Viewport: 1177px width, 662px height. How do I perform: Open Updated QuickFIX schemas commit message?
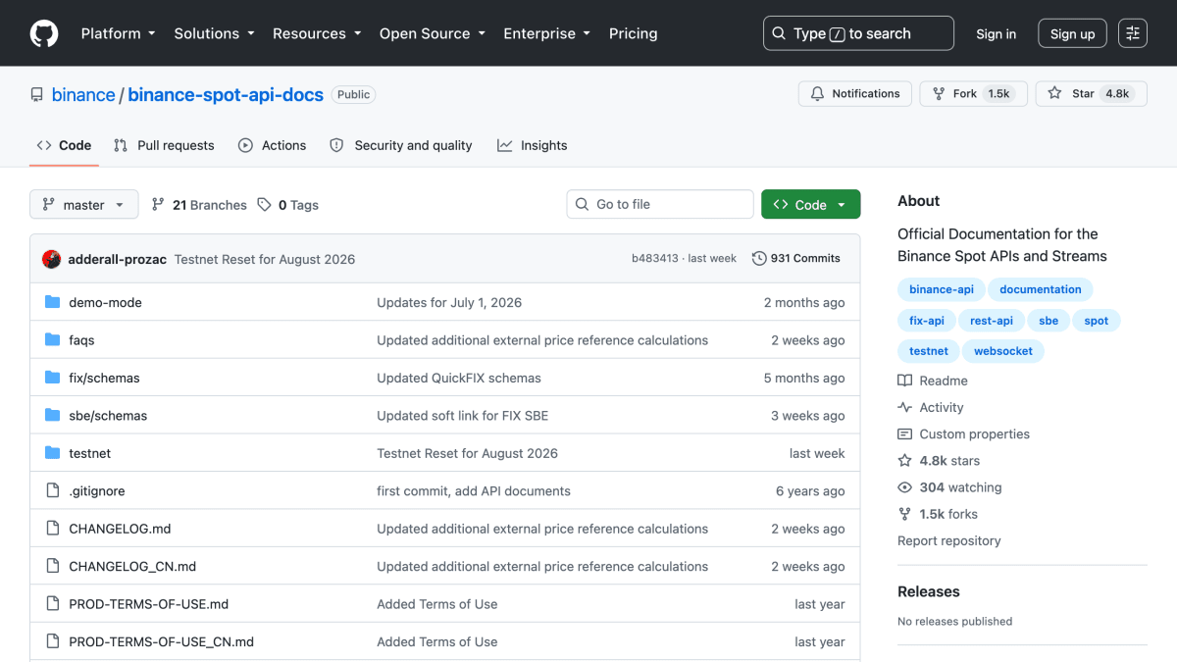tap(459, 378)
